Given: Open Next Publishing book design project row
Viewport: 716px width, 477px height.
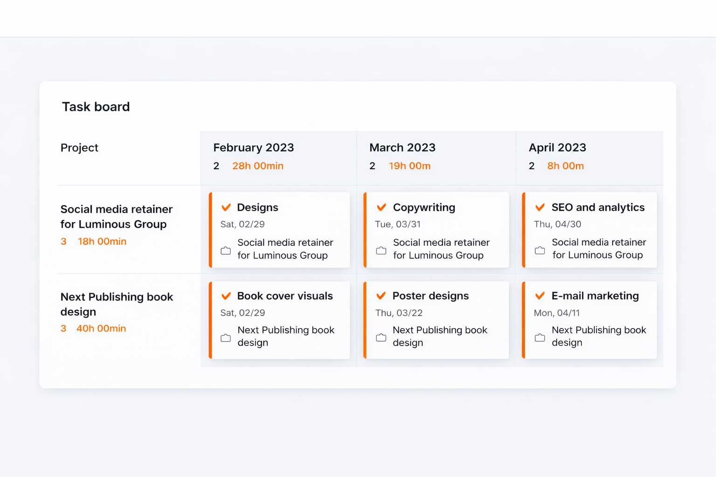Looking at the screenshot, I should pos(117,304).
